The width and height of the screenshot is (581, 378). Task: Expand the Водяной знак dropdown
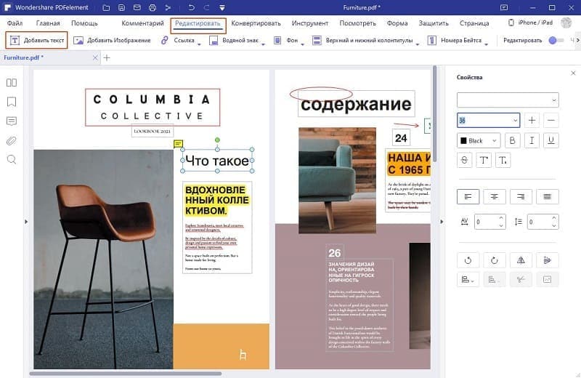tap(263, 44)
